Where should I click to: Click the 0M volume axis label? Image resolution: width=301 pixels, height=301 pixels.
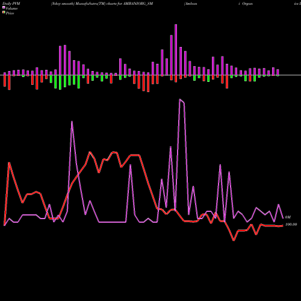tap(288, 217)
